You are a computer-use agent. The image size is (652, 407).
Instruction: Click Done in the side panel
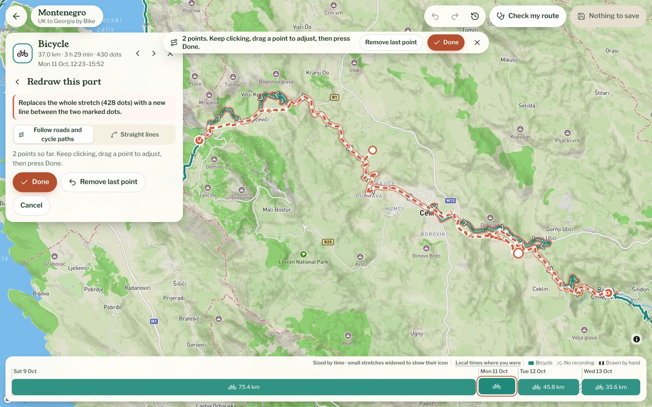[x=35, y=182]
